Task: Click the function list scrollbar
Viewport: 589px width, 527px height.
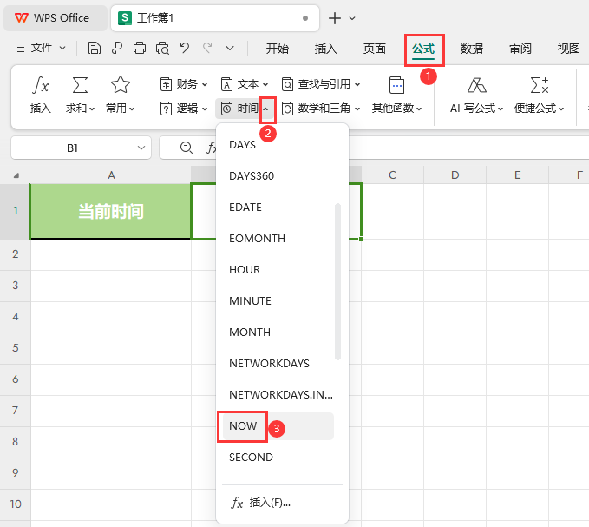Action: coord(337,281)
